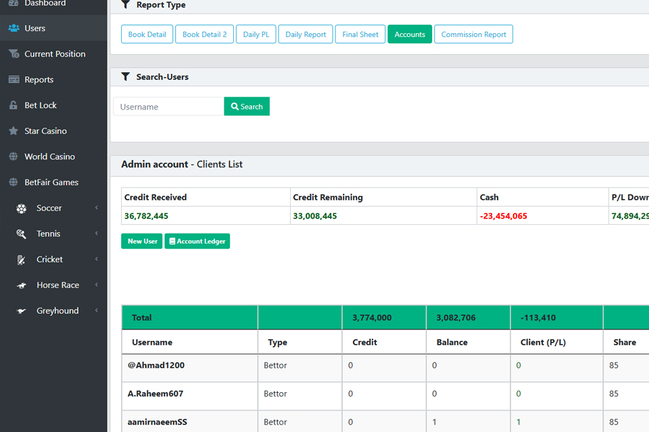This screenshot has height=432, width=649.
Task: Click the New User button
Action: (142, 241)
